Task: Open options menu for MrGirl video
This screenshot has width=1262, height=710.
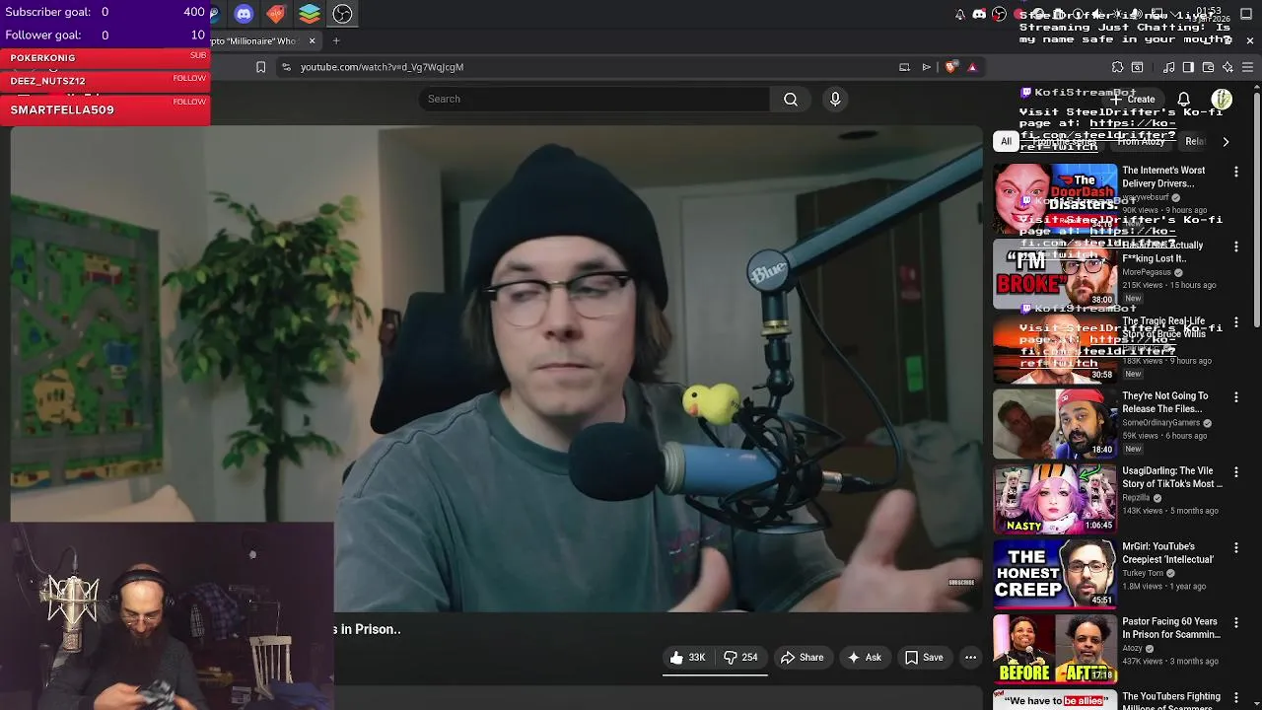Action: point(1236,547)
